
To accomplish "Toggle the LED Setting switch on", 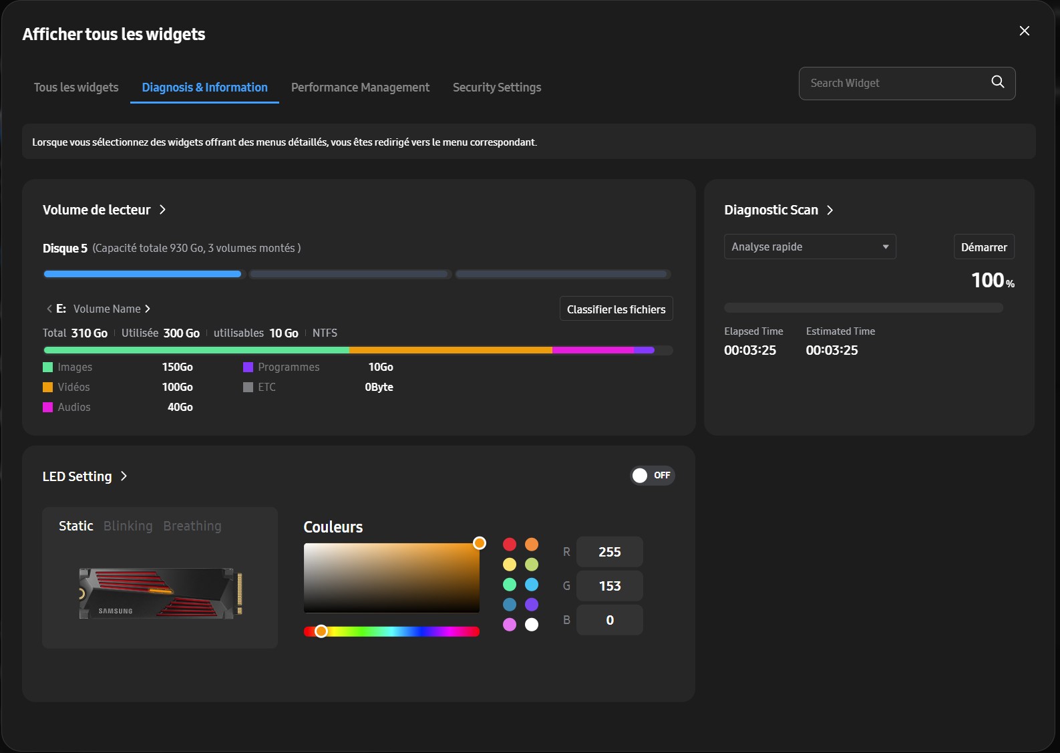I will 652,475.
